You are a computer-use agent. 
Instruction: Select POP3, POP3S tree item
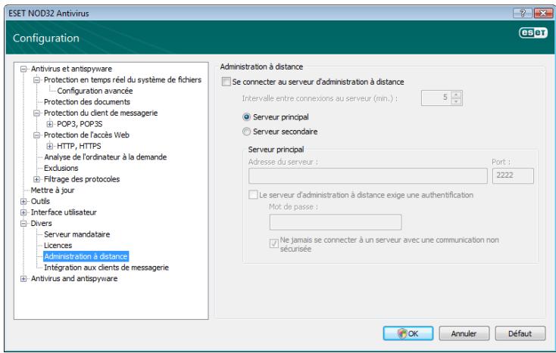coord(80,124)
